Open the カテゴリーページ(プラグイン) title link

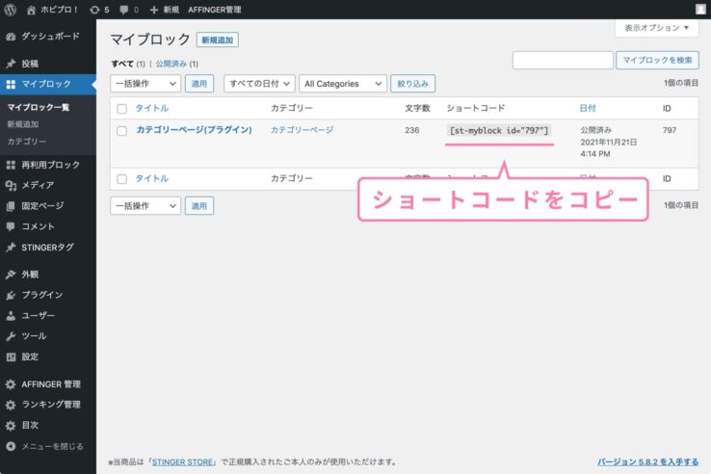(194, 130)
